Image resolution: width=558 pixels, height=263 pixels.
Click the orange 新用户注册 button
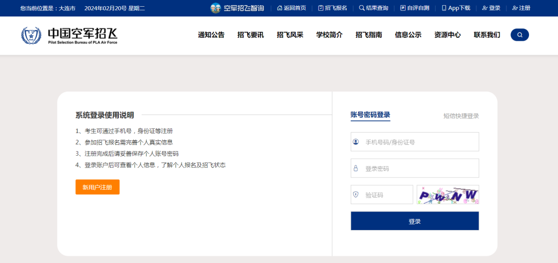coord(97,187)
